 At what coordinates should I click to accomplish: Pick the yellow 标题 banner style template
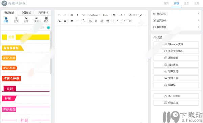point(26,37)
